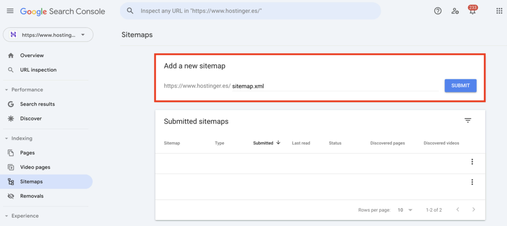
Task: Open more options for first sitemap row
Action: point(472,162)
